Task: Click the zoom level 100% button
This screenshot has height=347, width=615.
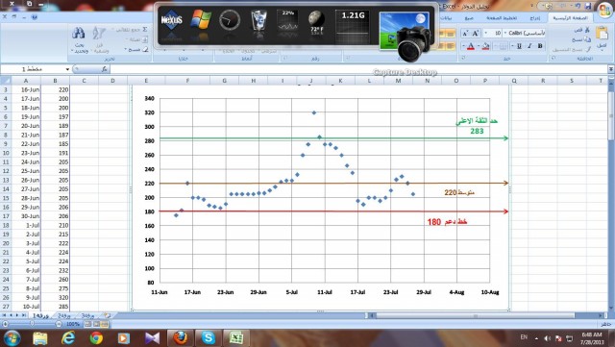Action: coord(73,324)
